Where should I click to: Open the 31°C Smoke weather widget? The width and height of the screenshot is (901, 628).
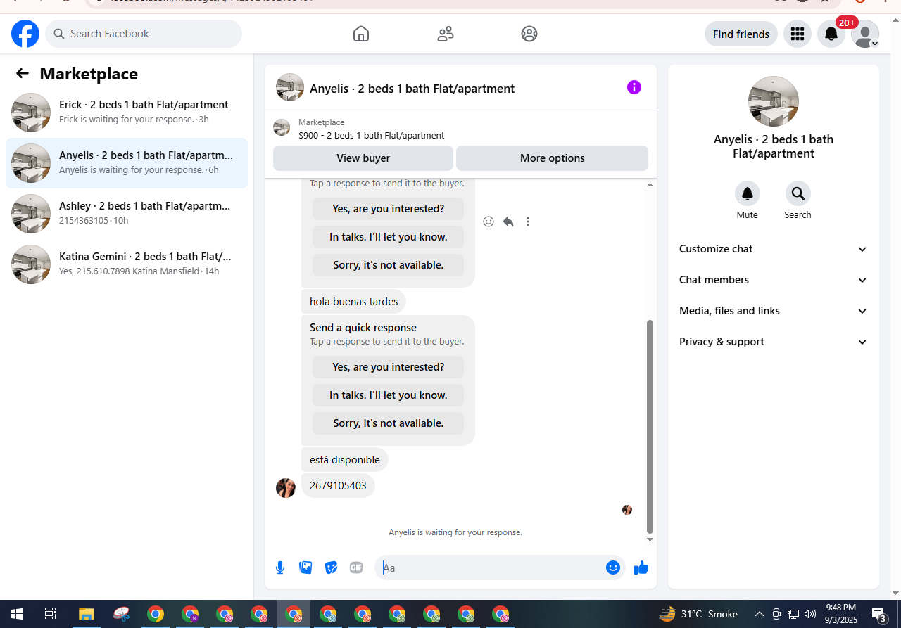click(x=699, y=614)
